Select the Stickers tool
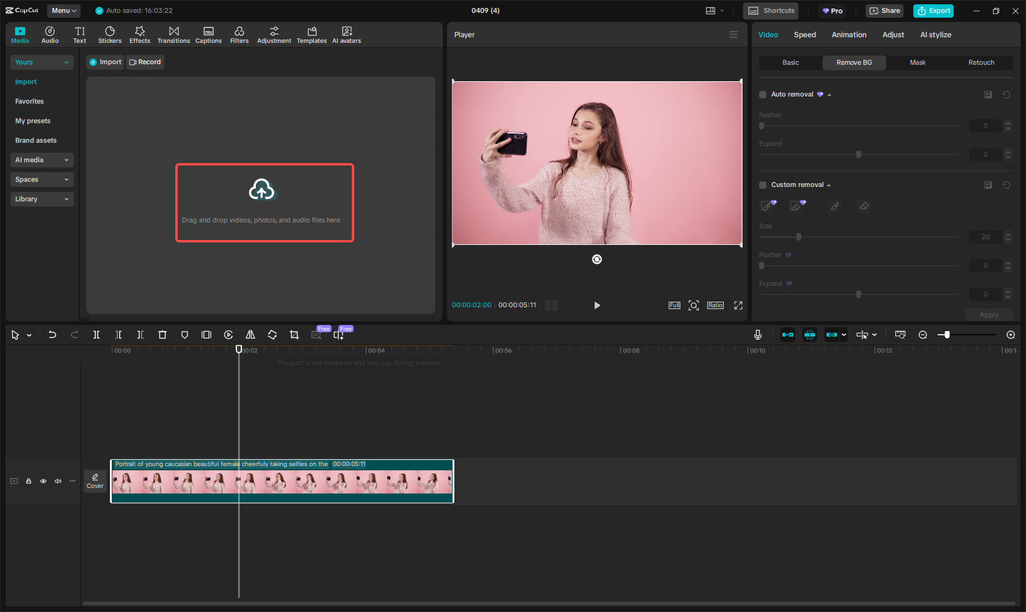Viewport: 1026px width, 612px height. 110,34
